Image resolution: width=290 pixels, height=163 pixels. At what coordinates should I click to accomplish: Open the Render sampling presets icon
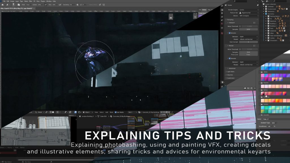coord(254,46)
